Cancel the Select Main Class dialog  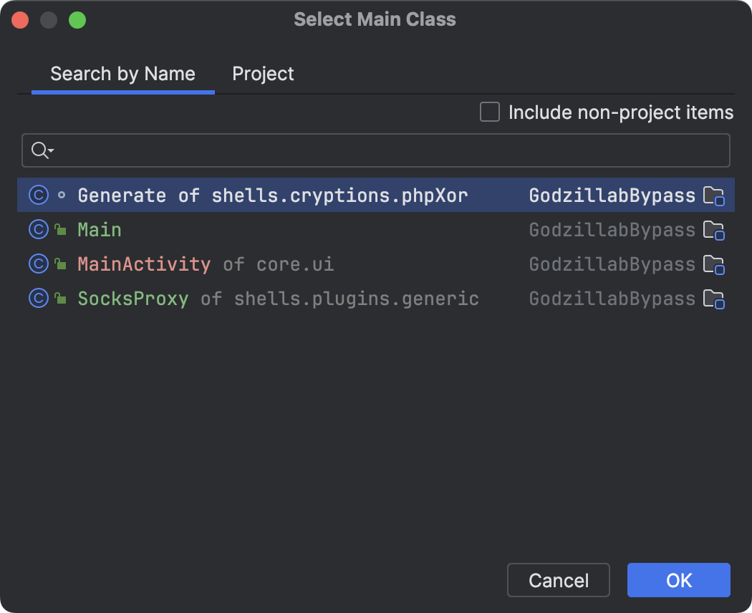point(559,580)
